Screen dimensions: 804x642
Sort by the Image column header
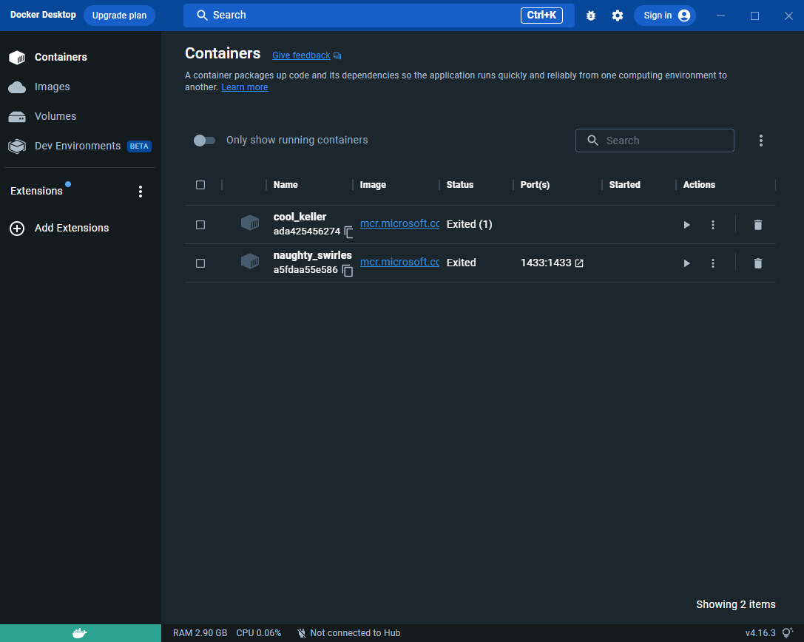pyautogui.click(x=373, y=185)
